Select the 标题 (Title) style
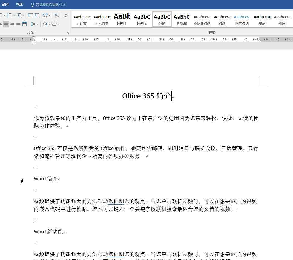 [x=162, y=19]
